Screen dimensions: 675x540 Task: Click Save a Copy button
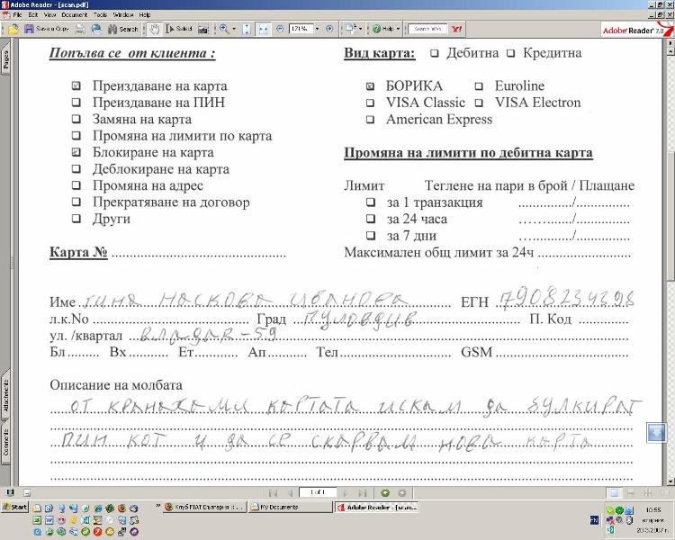tap(45, 29)
